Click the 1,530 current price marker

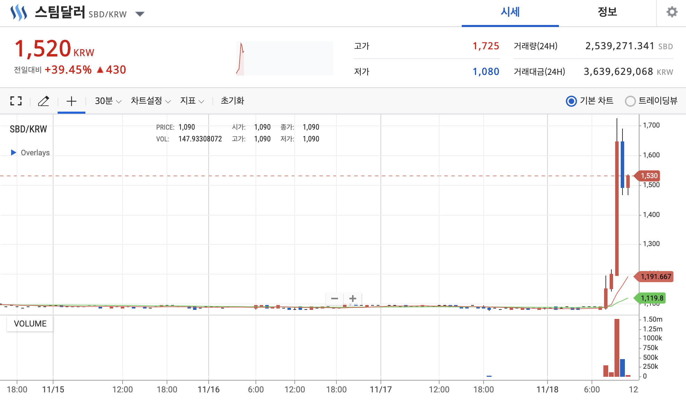pyautogui.click(x=648, y=176)
